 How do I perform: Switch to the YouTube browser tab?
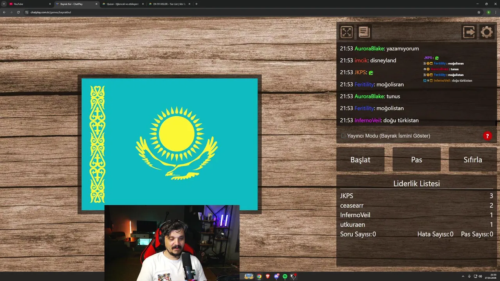[x=29, y=4]
